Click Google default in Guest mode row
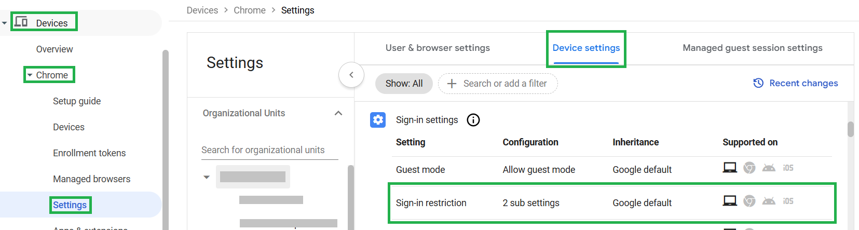The image size is (859, 230). pyautogui.click(x=642, y=170)
